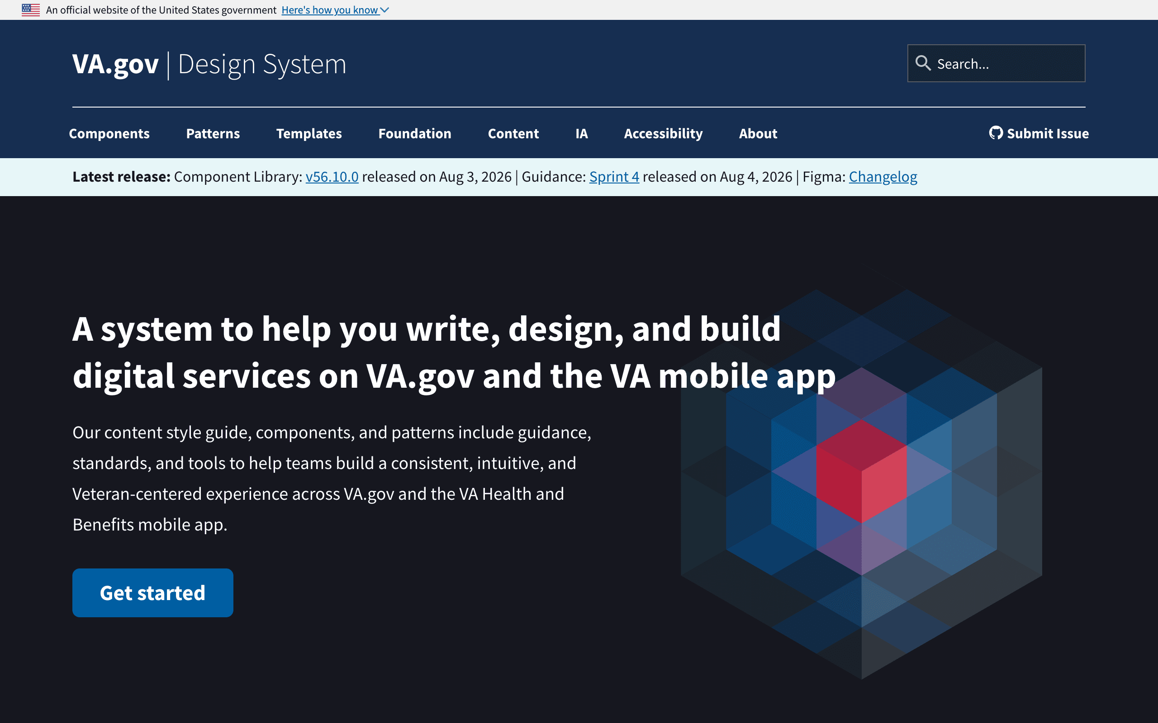
Task: Open the "Here's how you know" link
Action: tap(330, 10)
